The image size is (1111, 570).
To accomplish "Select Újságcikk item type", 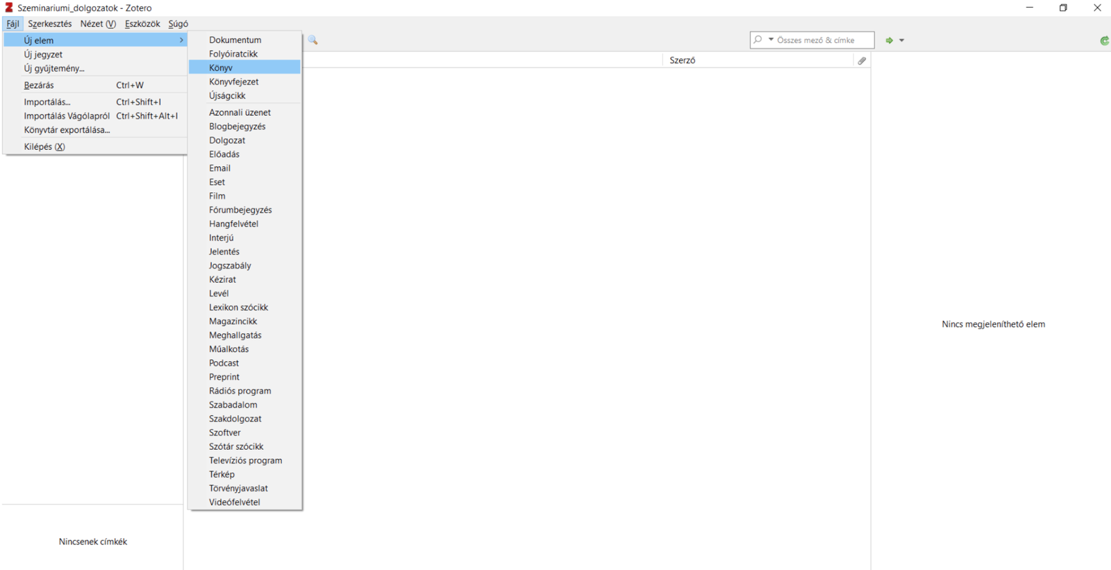I will click(x=244, y=95).
